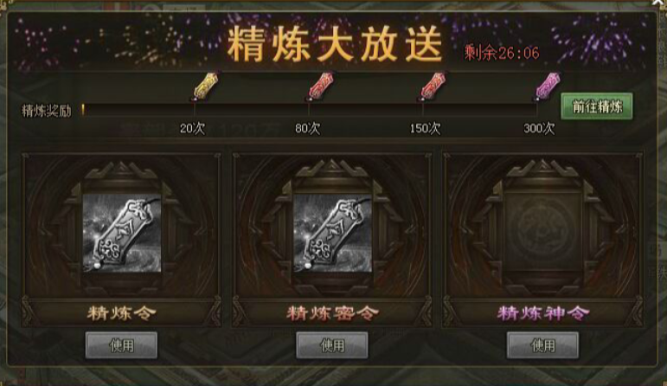Image resolution: width=667 pixels, height=386 pixels.
Task: Click the red token reward at 150次
Action: (433, 87)
